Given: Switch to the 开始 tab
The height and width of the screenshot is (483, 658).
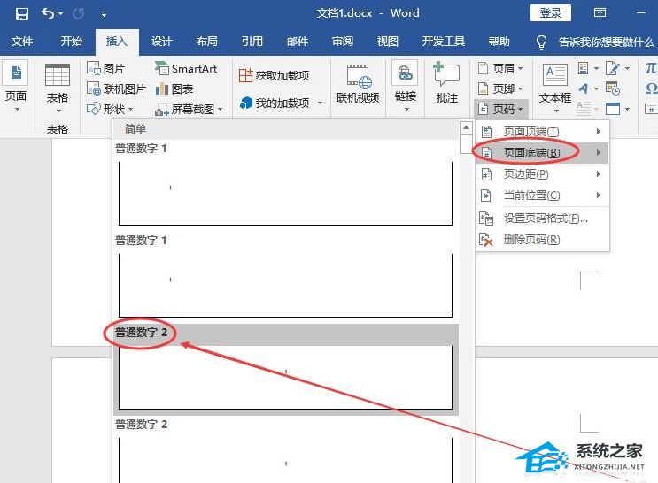Looking at the screenshot, I should [x=71, y=41].
